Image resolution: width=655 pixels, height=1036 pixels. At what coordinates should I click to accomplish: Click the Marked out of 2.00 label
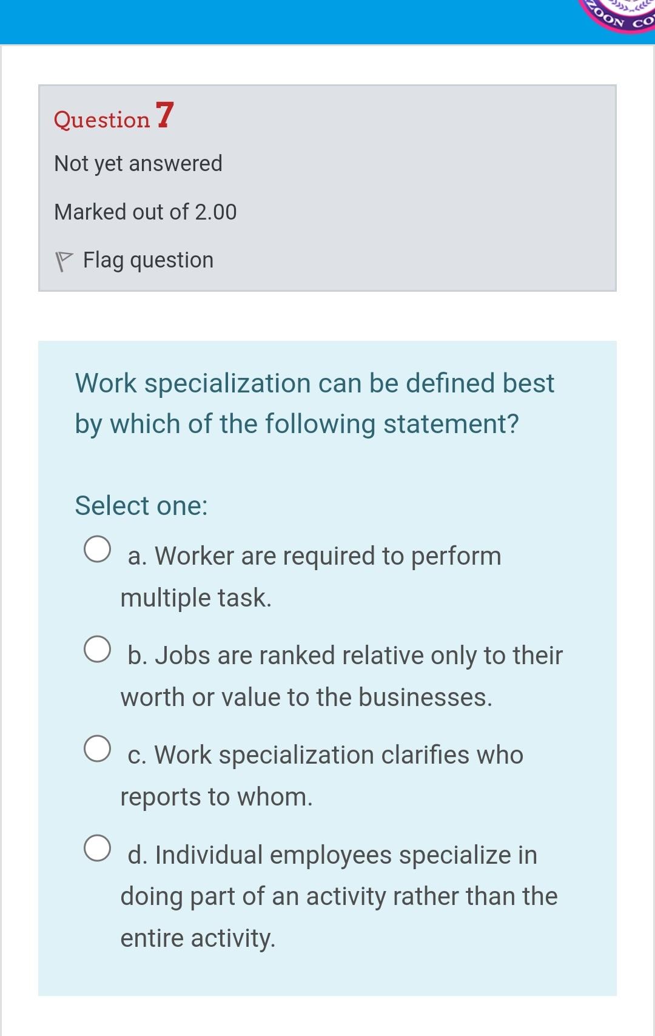pyautogui.click(x=146, y=212)
